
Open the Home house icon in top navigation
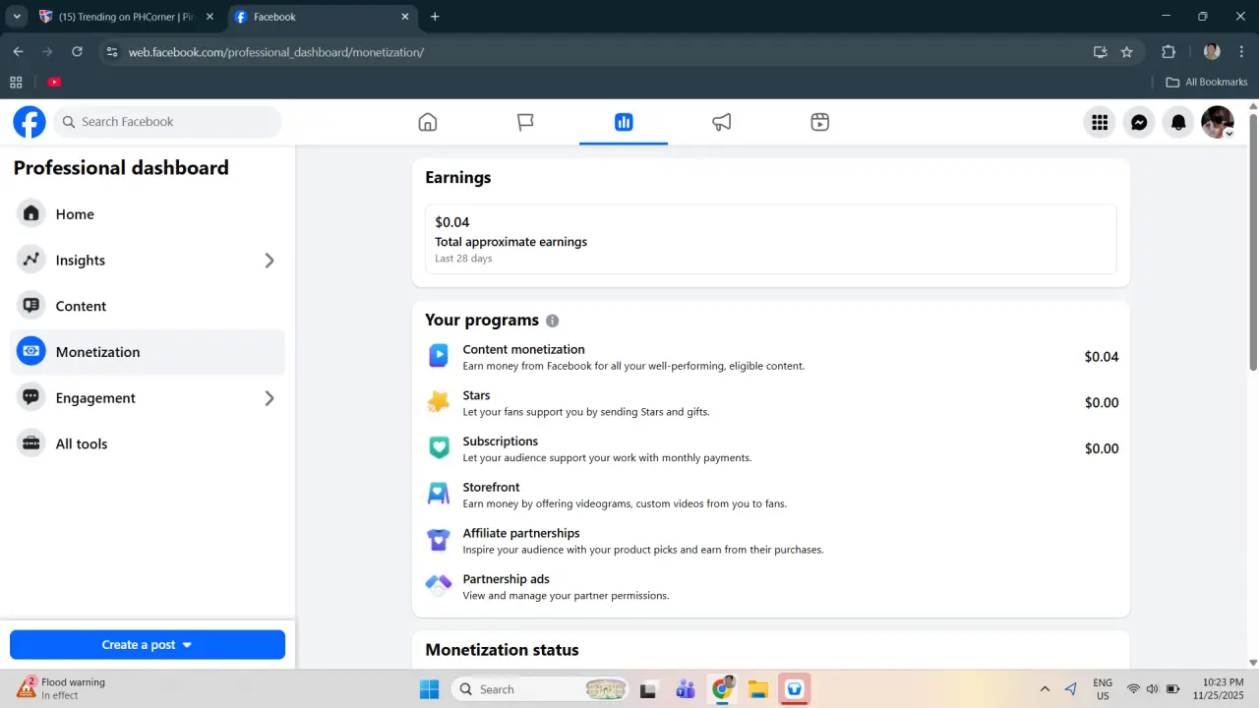click(427, 122)
